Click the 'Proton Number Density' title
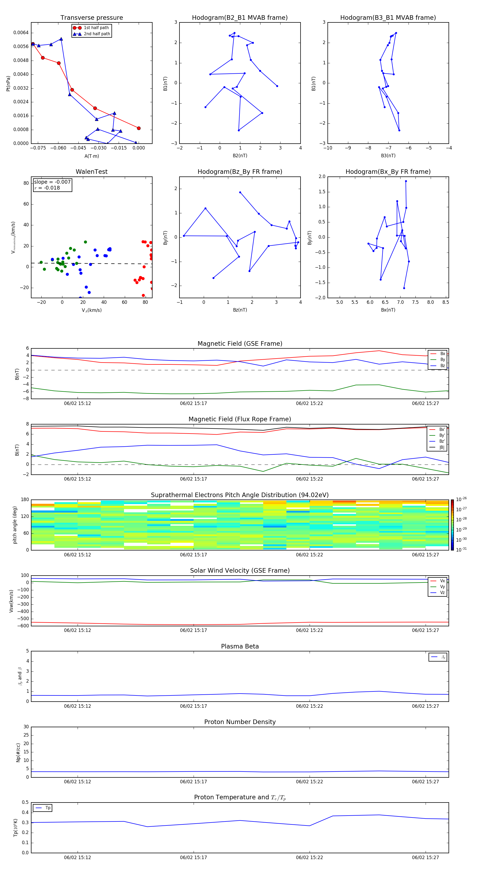Viewport: 480px width, 881px height. click(x=240, y=722)
